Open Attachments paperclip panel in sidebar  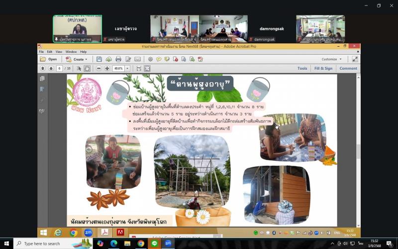coord(42,101)
